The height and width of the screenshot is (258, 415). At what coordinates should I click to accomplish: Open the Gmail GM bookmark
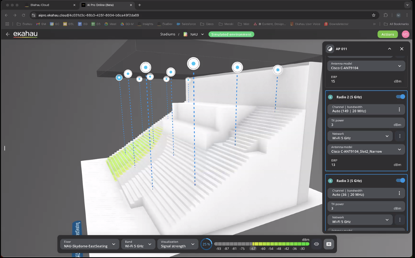pos(41,24)
